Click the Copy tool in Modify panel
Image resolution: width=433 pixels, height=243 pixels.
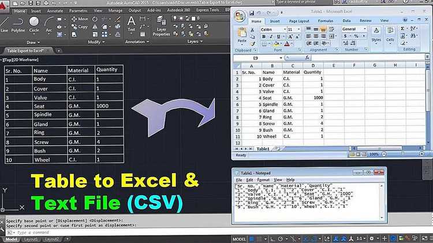[80, 27]
